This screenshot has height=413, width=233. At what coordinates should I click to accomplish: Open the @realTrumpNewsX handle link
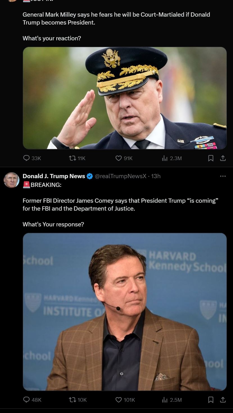point(121,176)
